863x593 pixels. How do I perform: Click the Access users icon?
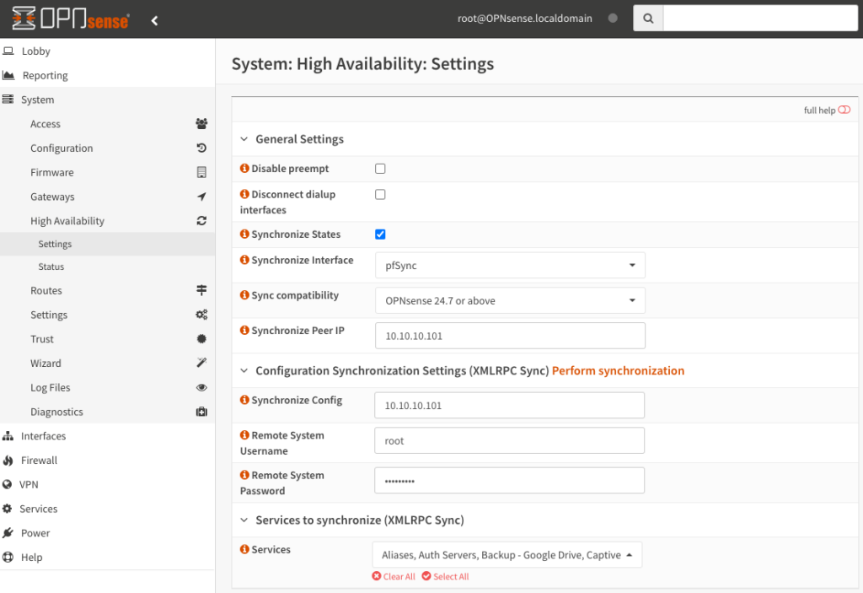point(201,123)
